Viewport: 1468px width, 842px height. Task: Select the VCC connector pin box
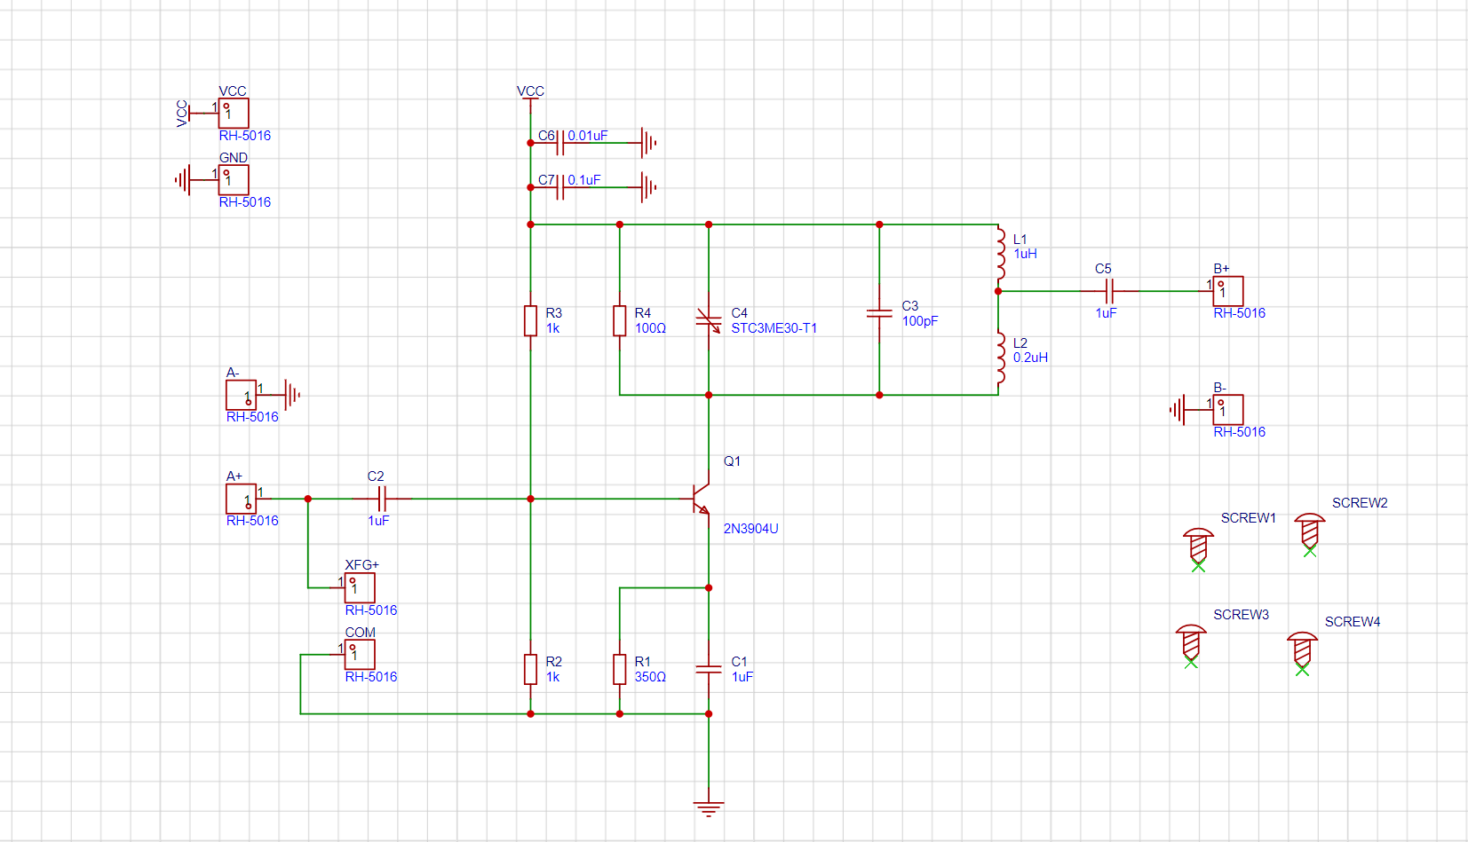coord(234,114)
